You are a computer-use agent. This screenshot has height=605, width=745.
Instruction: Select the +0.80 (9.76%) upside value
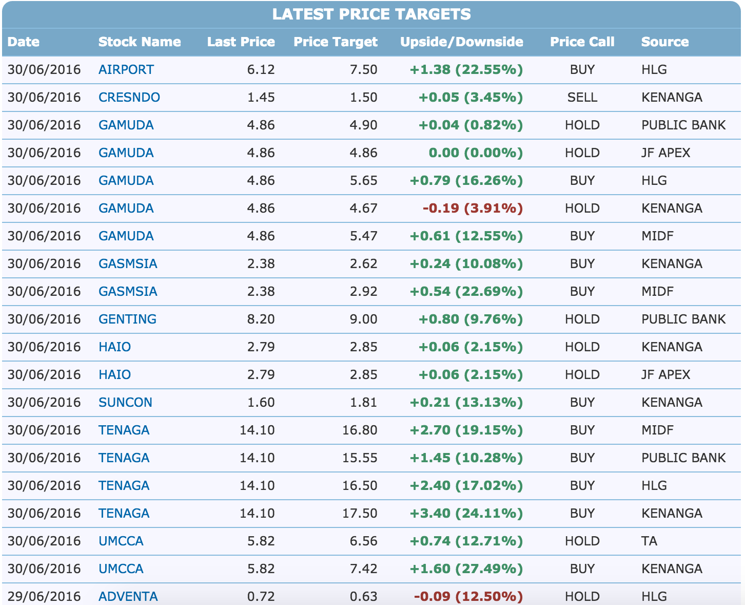click(471, 319)
